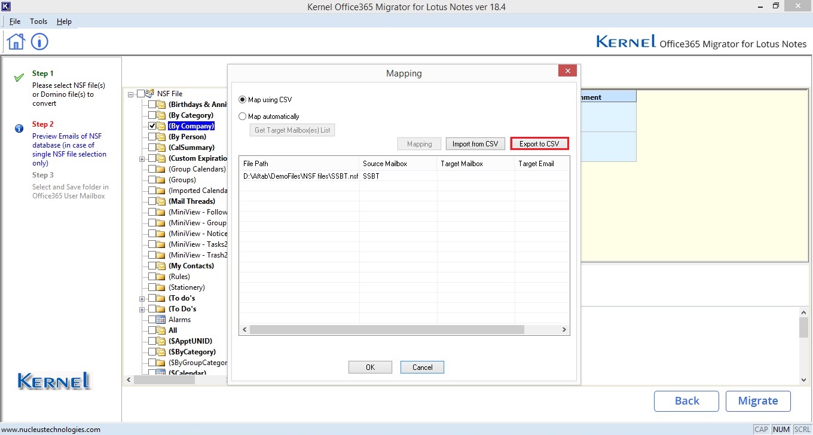Click the NSF File root icon
813x435 pixels.
click(x=150, y=93)
